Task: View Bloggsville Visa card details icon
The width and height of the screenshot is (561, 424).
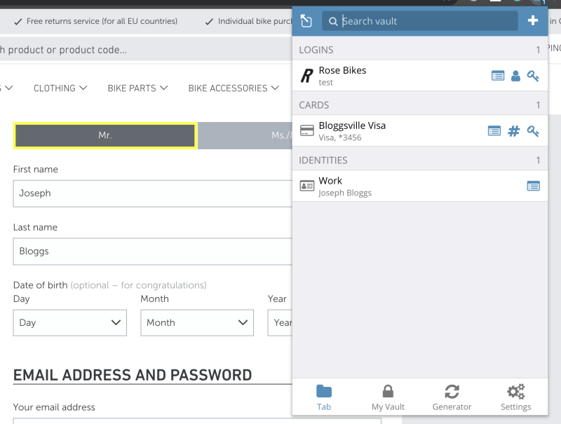Action: point(494,131)
